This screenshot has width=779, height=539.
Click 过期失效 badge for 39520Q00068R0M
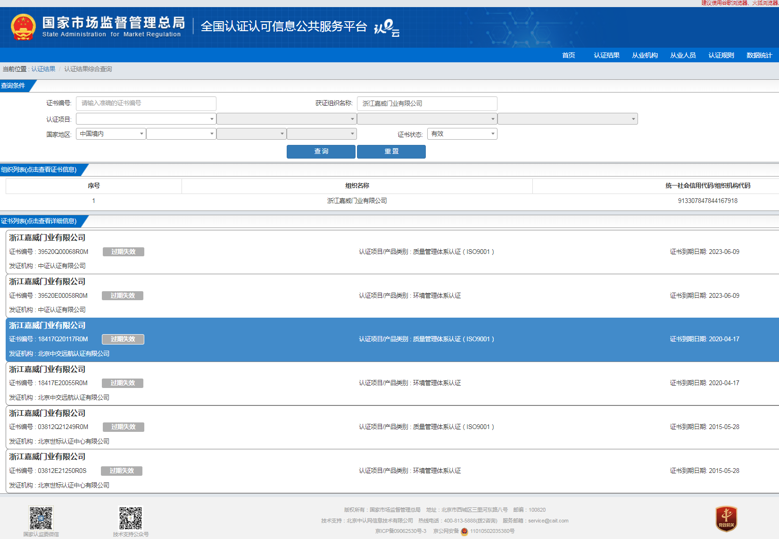point(124,252)
